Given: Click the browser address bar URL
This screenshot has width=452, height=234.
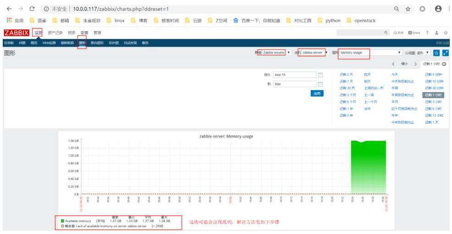Looking at the screenshot, I should click(x=121, y=9).
